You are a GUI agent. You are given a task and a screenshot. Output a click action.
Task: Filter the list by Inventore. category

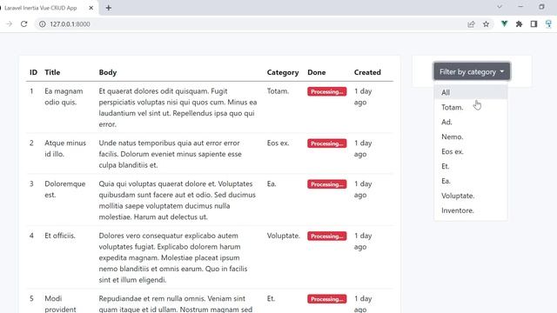coord(471,210)
